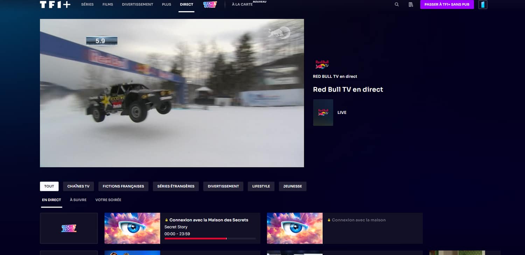Click the LIVE label beside thumbnail
Screen dimensions: 525x255
(x=342, y=112)
